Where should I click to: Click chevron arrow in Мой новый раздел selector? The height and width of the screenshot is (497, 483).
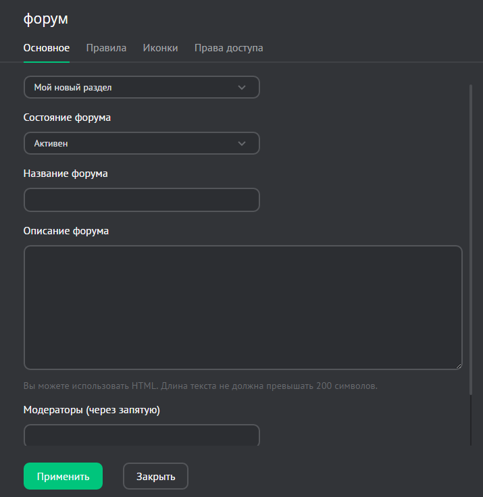(243, 87)
